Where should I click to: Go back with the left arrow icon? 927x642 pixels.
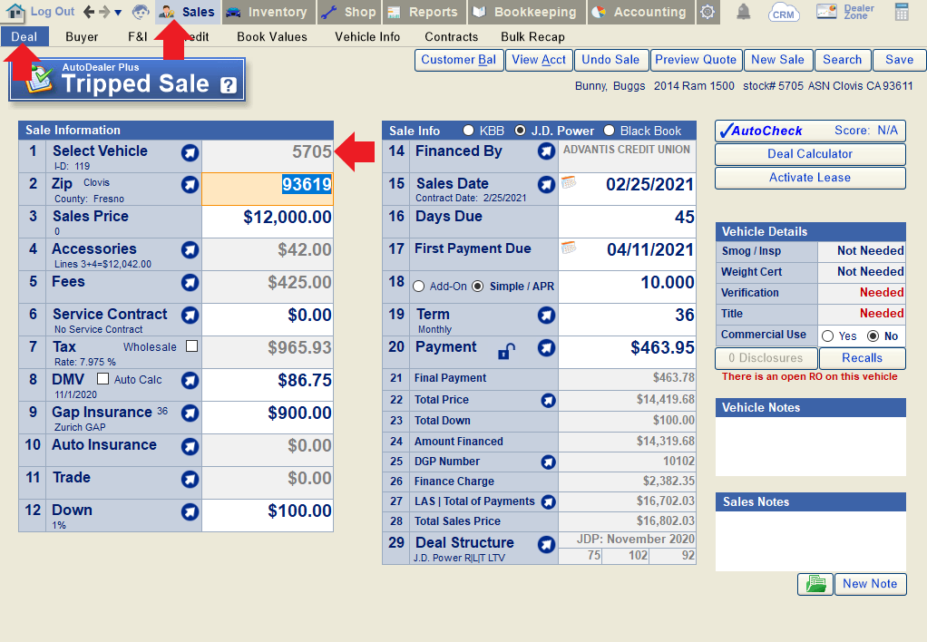[x=89, y=12]
